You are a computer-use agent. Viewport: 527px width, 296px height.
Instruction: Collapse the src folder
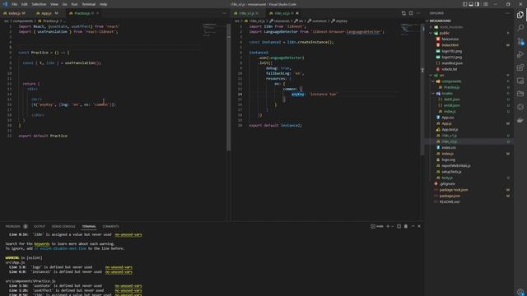coord(431,75)
